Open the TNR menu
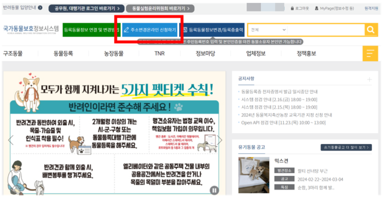The height and width of the screenshot is (204, 387). coord(159,53)
